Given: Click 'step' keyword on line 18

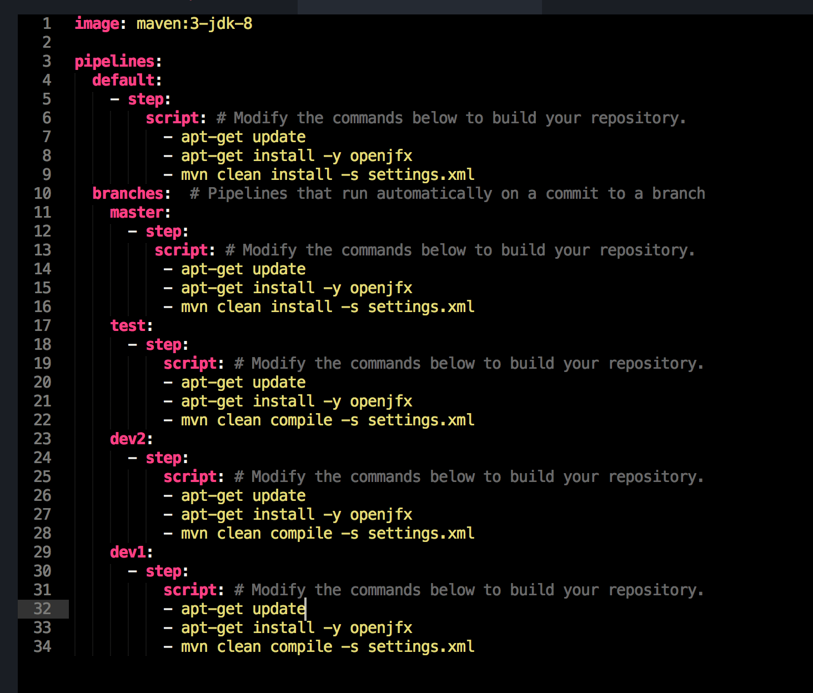Looking at the screenshot, I should point(163,345).
